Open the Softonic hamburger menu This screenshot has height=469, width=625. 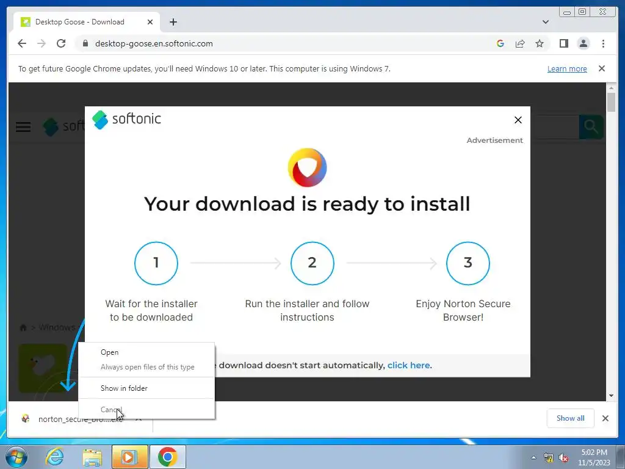tap(23, 127)
